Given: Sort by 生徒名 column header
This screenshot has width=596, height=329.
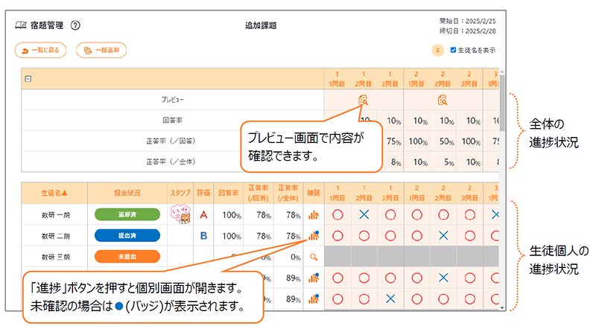Looking at the screenshot, I should click(x=54, y=193).
